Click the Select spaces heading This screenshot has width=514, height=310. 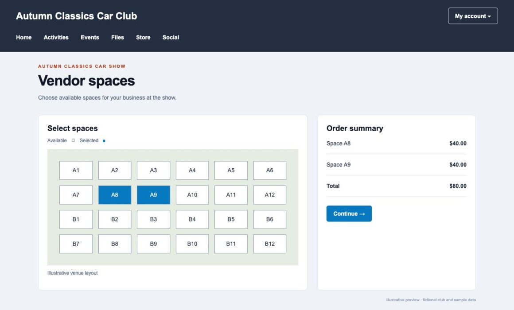pyautogui.click(x=72, y=128)
